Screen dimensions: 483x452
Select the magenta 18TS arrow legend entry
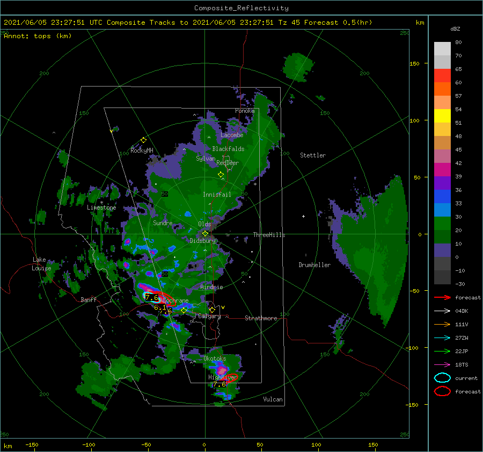click(442, 365)
